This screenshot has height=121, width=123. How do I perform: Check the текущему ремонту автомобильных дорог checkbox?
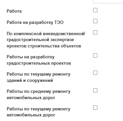click(95, 108)
